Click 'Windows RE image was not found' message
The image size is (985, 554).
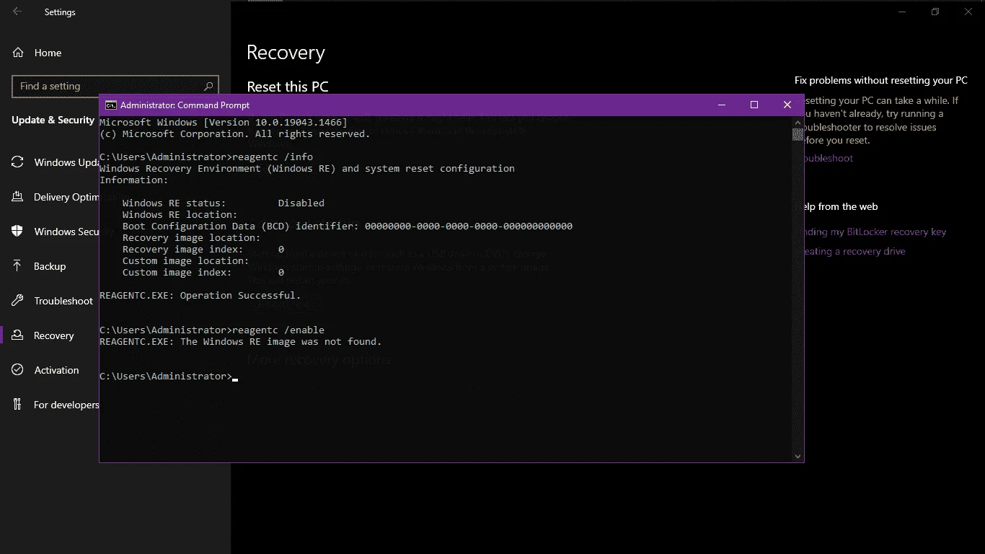[x=281, y=341]
